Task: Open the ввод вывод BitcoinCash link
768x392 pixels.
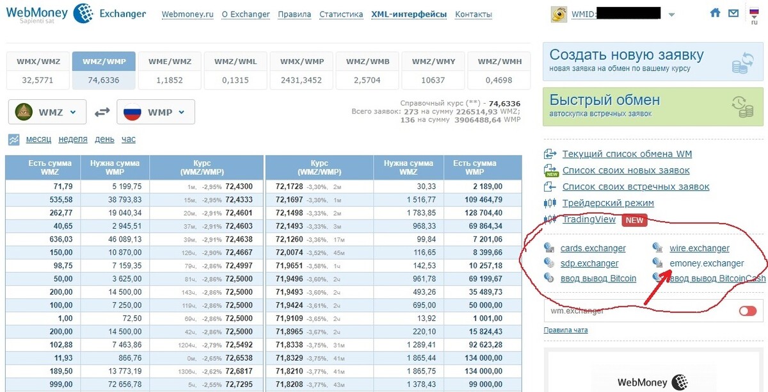Action: (x=717, y=278)
